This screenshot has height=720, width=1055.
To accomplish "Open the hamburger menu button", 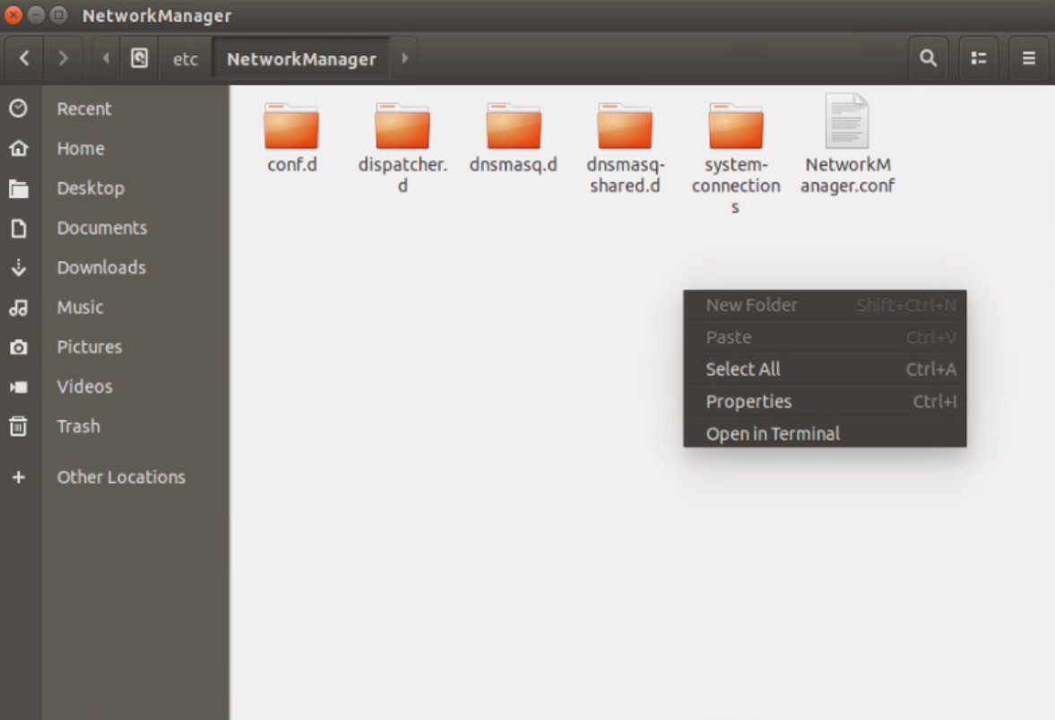I will point(1029,58).
